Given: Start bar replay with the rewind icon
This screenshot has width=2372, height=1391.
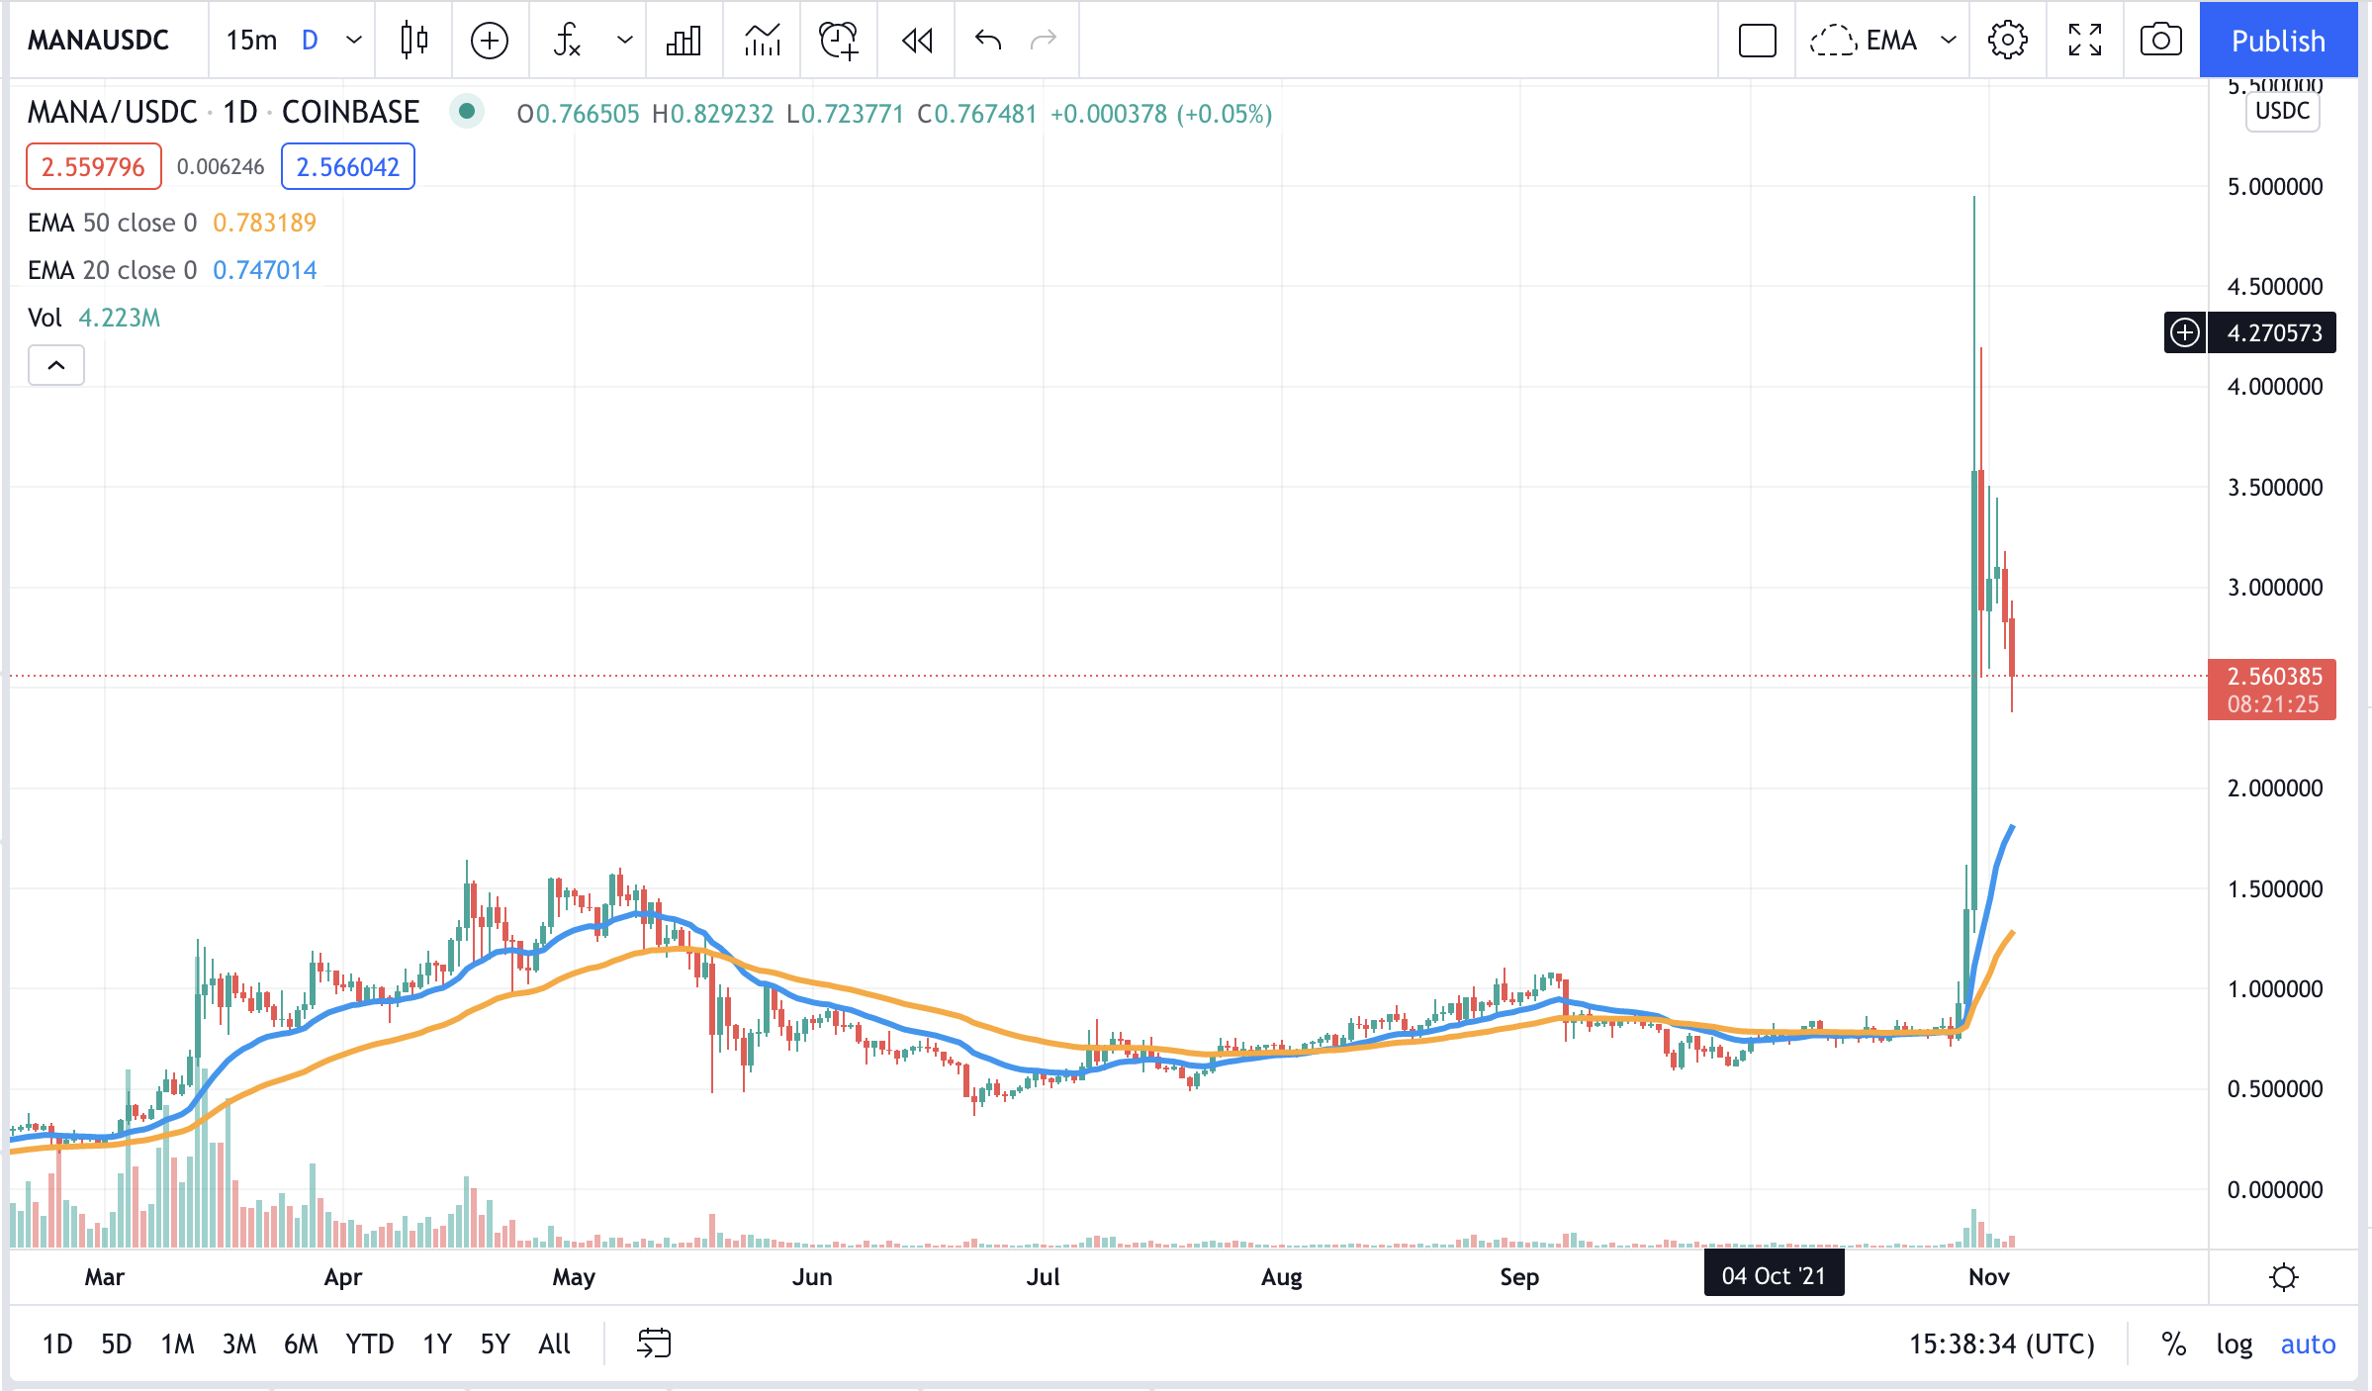Looking at the screenshot, I should [917, 41].
